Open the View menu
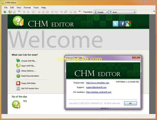The height and width of the screenshot is (120, 157). click(x=19, y=8)
